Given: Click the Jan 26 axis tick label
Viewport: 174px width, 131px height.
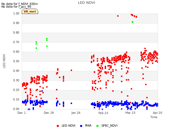Looking at the screenshot, I should tap(76, 113).
